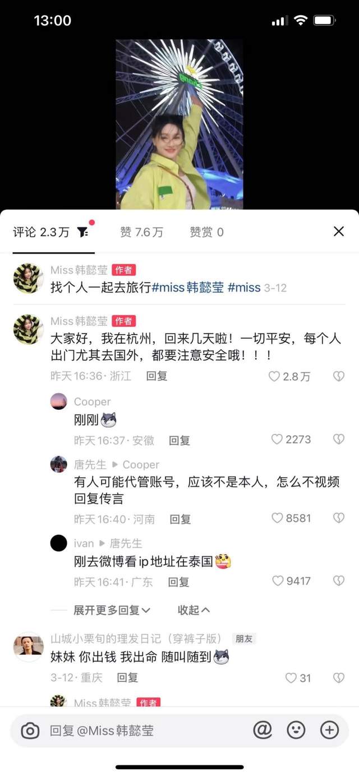Tap the plus icon in the reply bar
This screenshot has height=776, width=359.
[x=329, y=729]
